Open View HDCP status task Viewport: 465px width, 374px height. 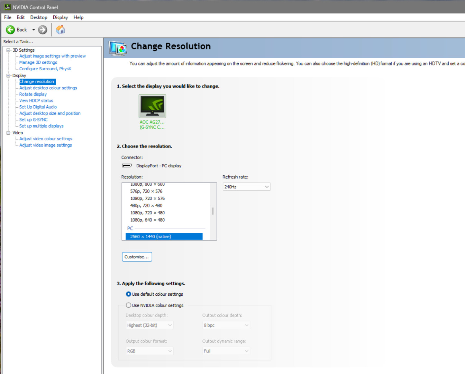(36, 101)
